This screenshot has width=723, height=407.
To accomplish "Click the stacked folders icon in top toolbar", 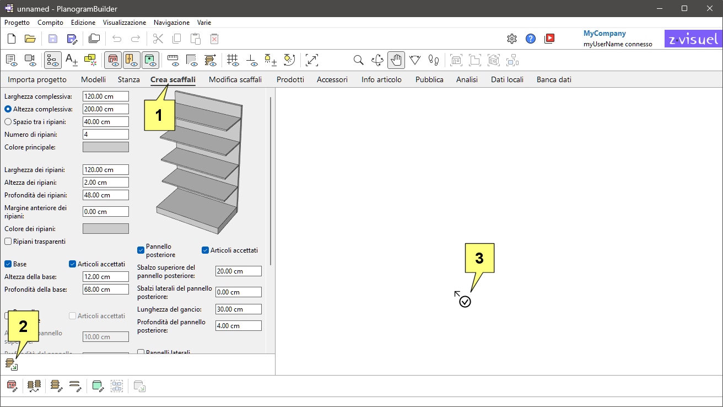I will tap(94, 39).
